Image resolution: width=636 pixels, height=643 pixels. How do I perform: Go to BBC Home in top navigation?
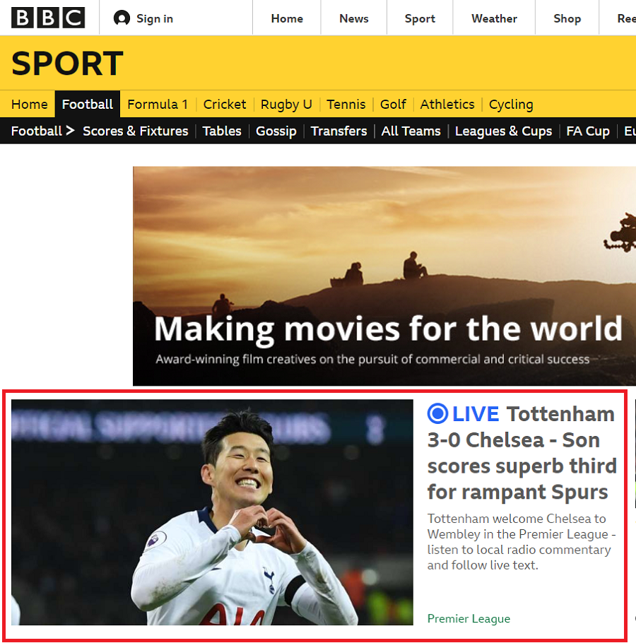[x=287, y=18]
